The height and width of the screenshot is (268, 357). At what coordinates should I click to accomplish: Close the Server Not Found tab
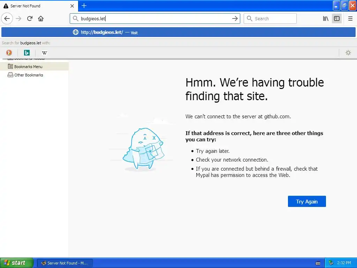(72, 6)
